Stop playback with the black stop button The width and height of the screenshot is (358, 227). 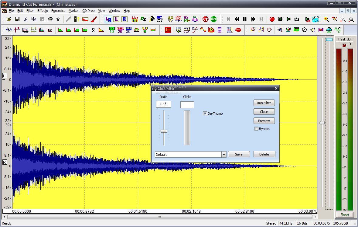(280, 19)
